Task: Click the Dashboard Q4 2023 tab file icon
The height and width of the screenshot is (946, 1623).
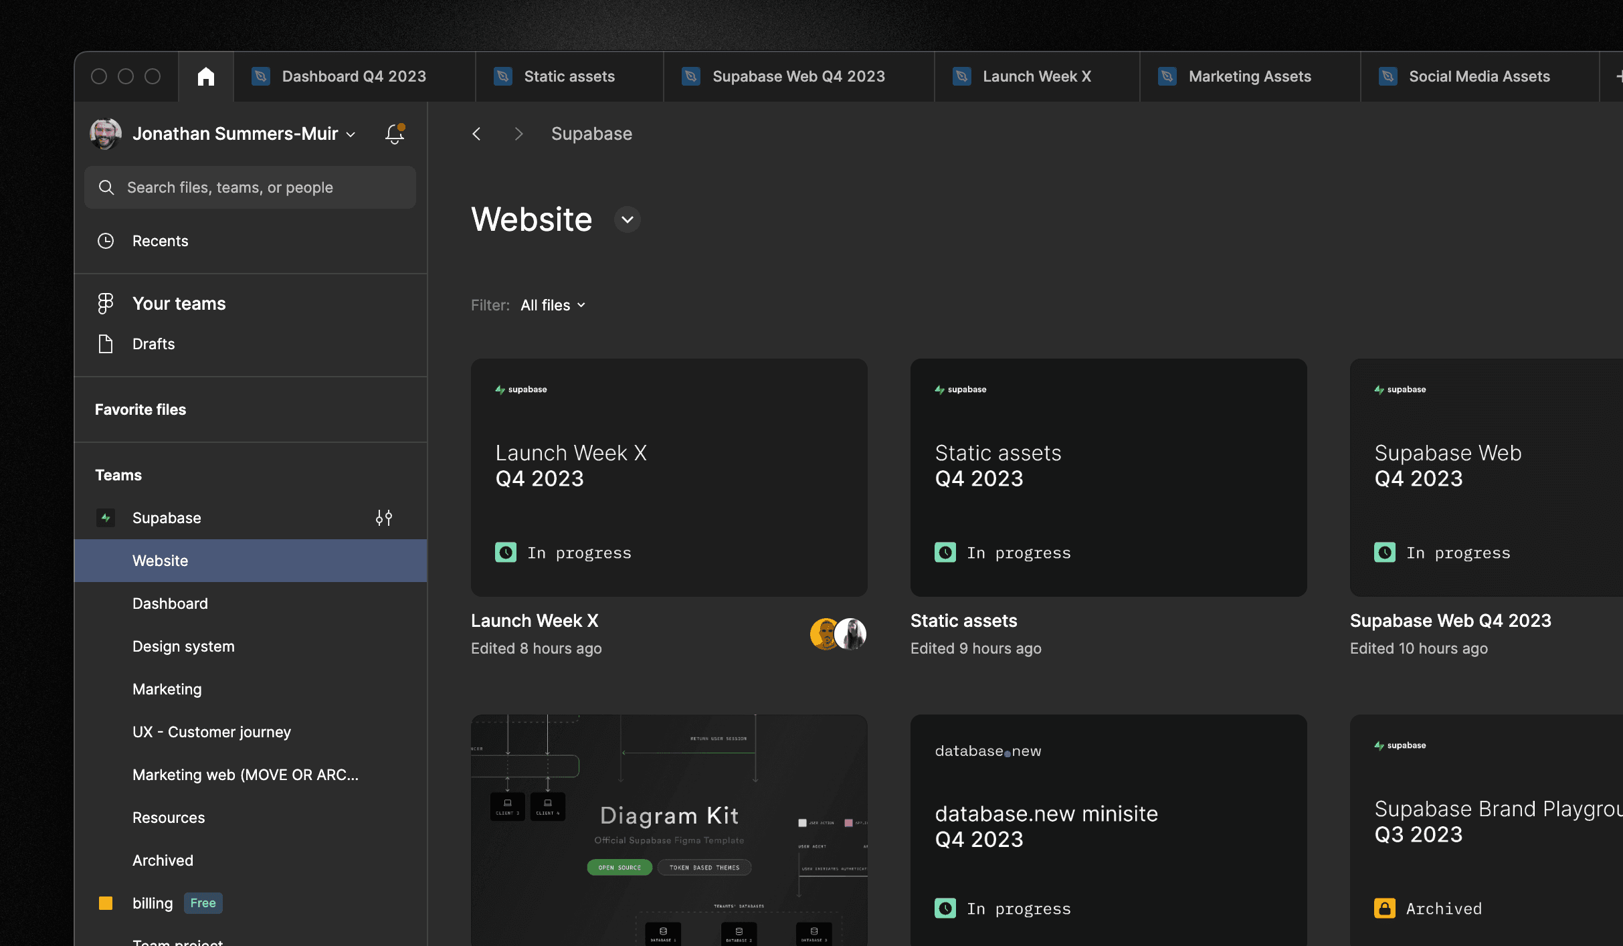Action: (x=261, y=76)
